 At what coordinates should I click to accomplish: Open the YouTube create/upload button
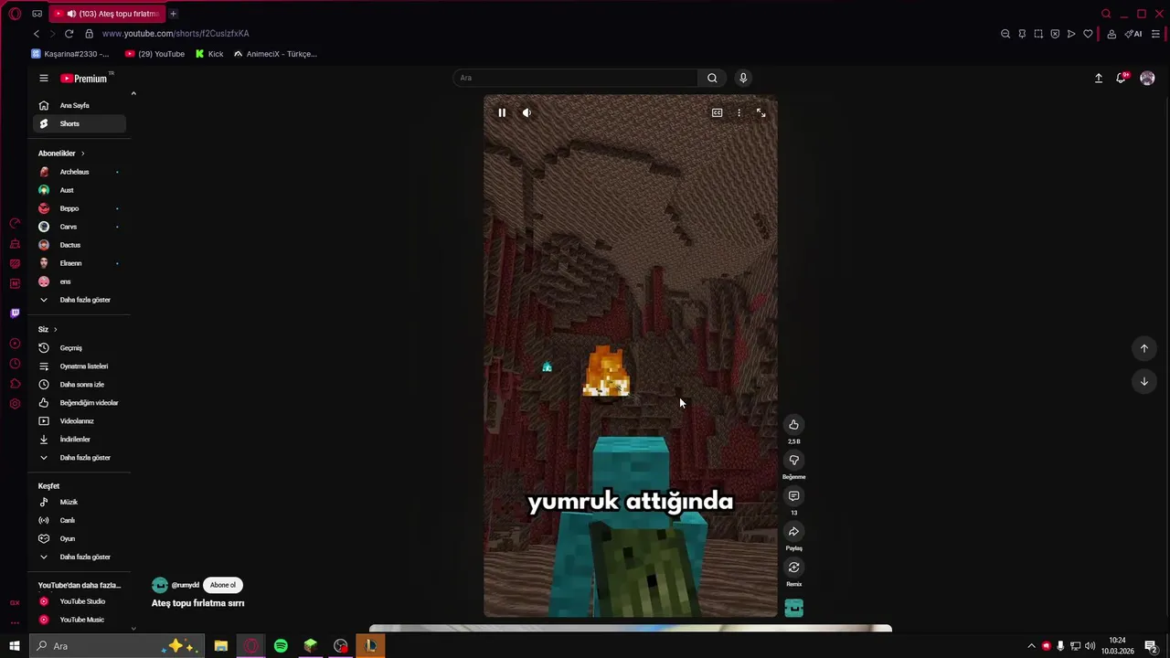[x=1099, y=78]
